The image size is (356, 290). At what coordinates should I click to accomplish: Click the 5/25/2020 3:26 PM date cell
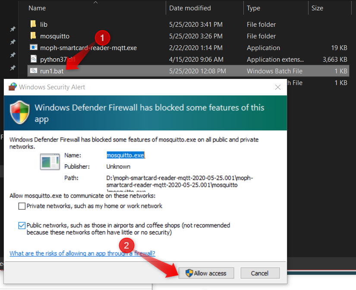(196, 36)
